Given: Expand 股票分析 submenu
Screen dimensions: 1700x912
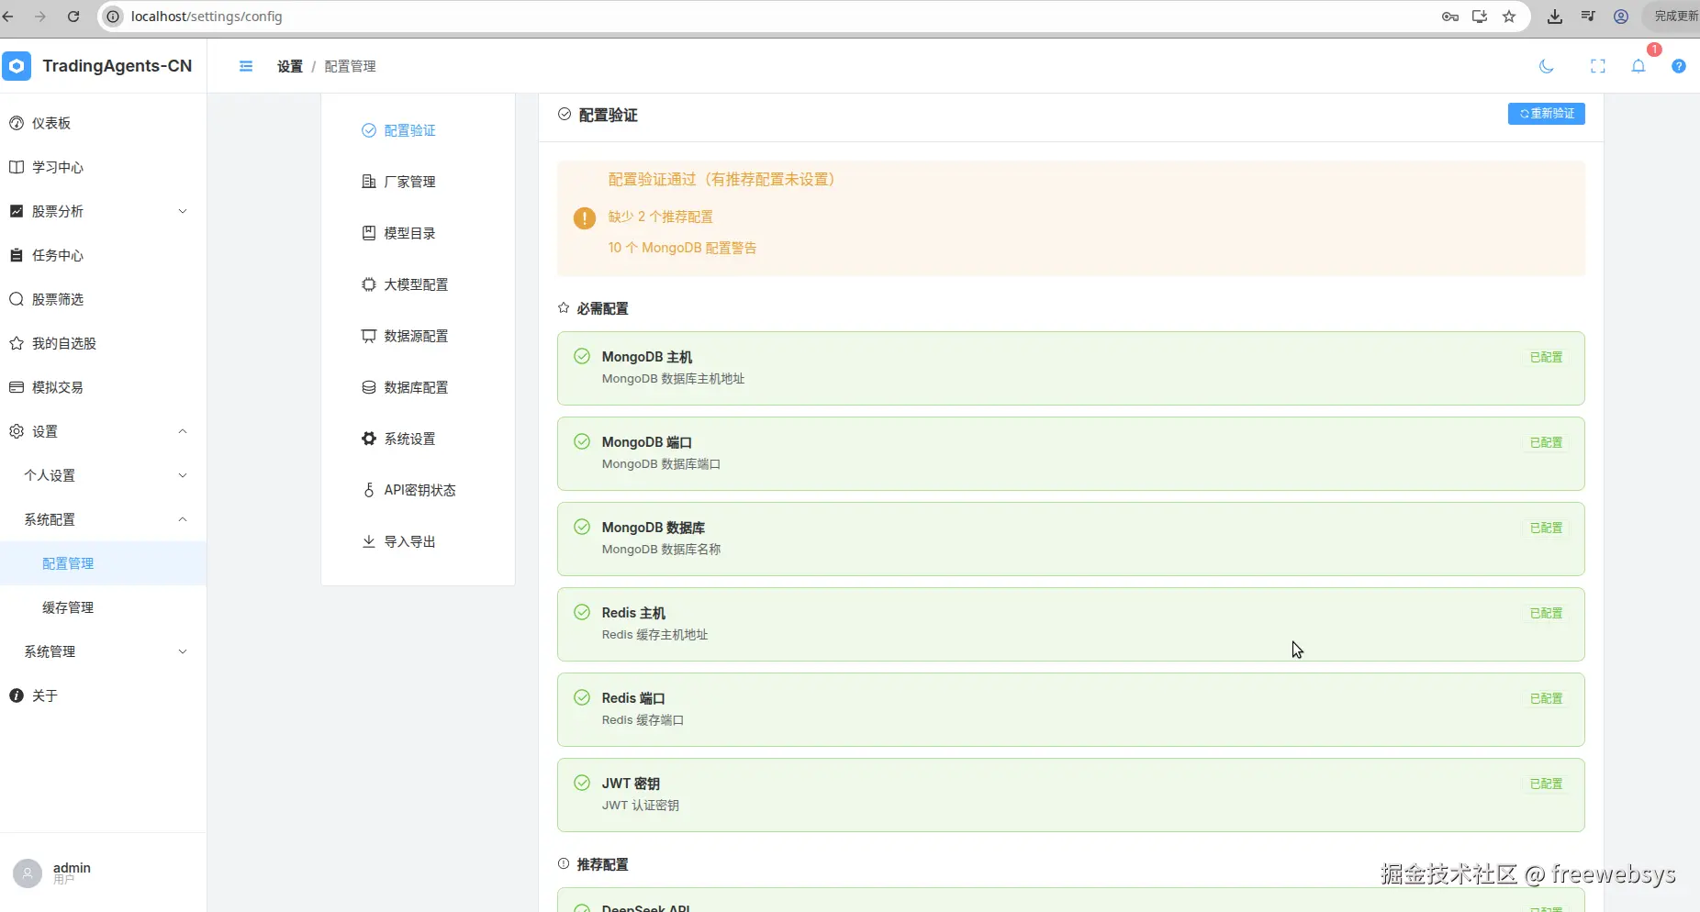Looking at the screenshot, I should click(x=103, y=211).
